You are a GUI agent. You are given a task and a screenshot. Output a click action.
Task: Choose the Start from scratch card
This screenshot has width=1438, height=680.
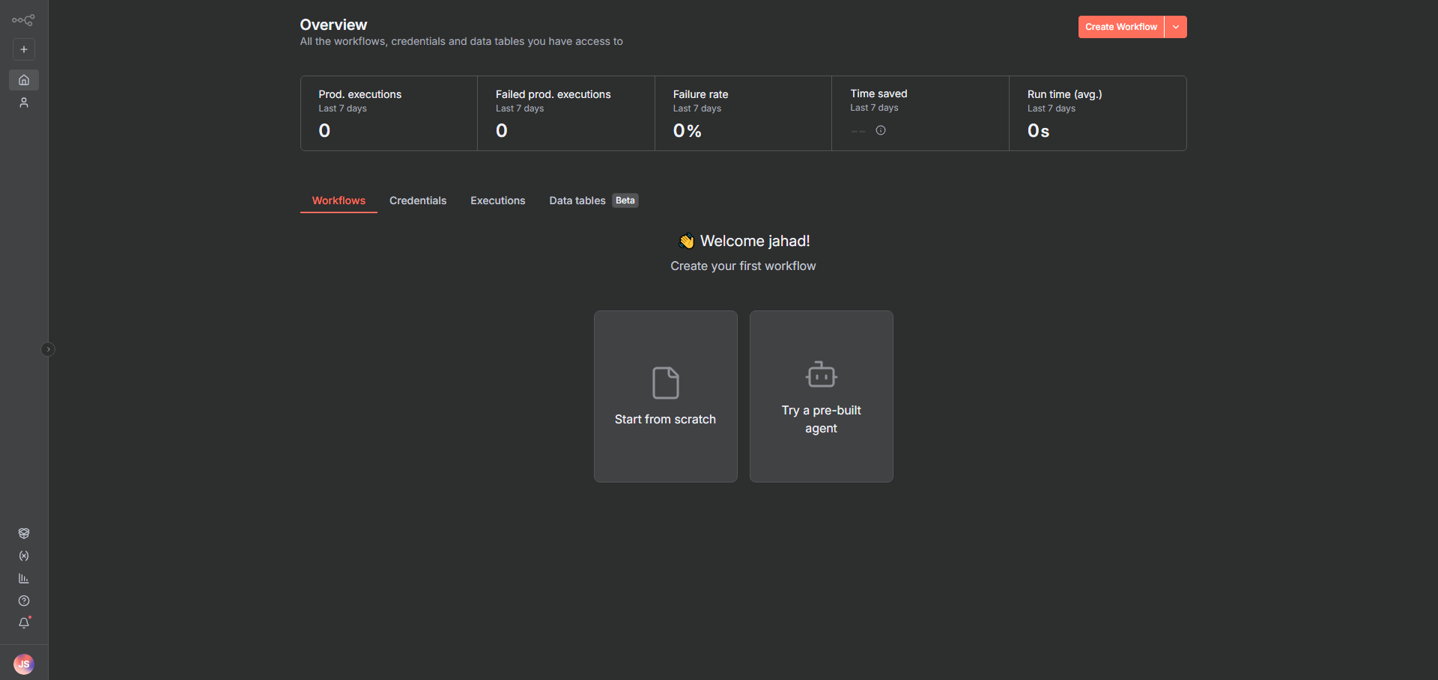pos(665,396)
